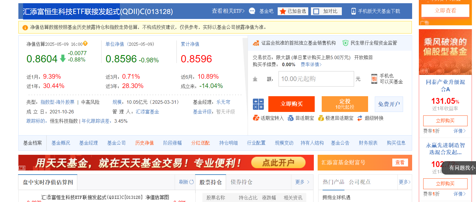This screenshot has width=476, height=202.
Task: Click the calculator icon beside 立即购买
Action: [258, 104]
